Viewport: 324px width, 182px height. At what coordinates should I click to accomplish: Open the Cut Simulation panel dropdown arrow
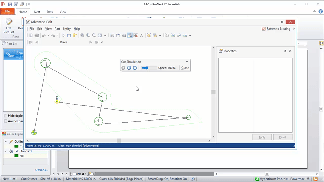click(x=187, y=62)
